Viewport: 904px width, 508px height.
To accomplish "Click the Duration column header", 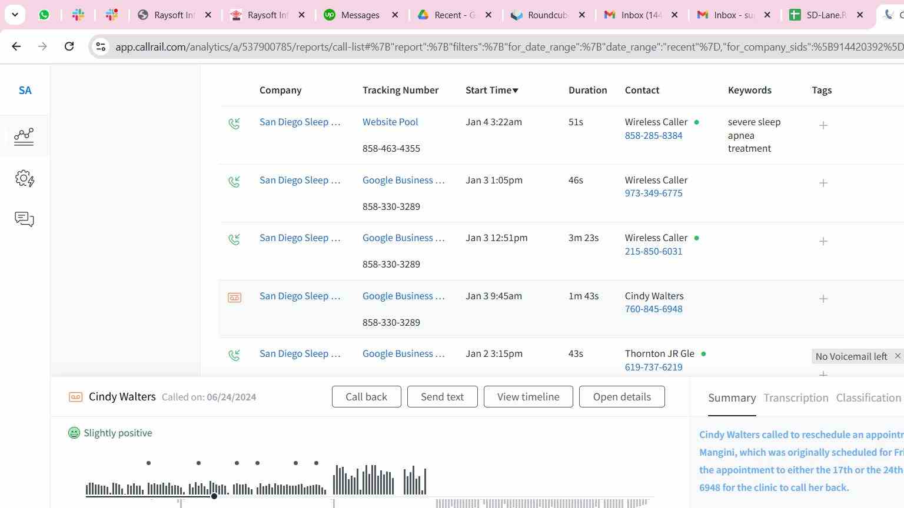I will pyautogui.click(x=587, y=90).
